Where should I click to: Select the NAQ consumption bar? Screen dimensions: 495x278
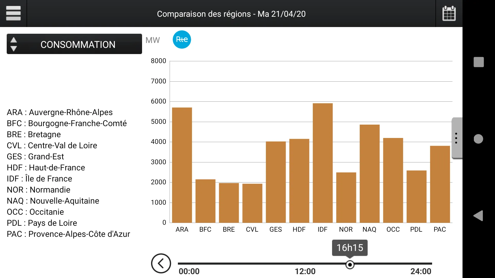(370, 174)
